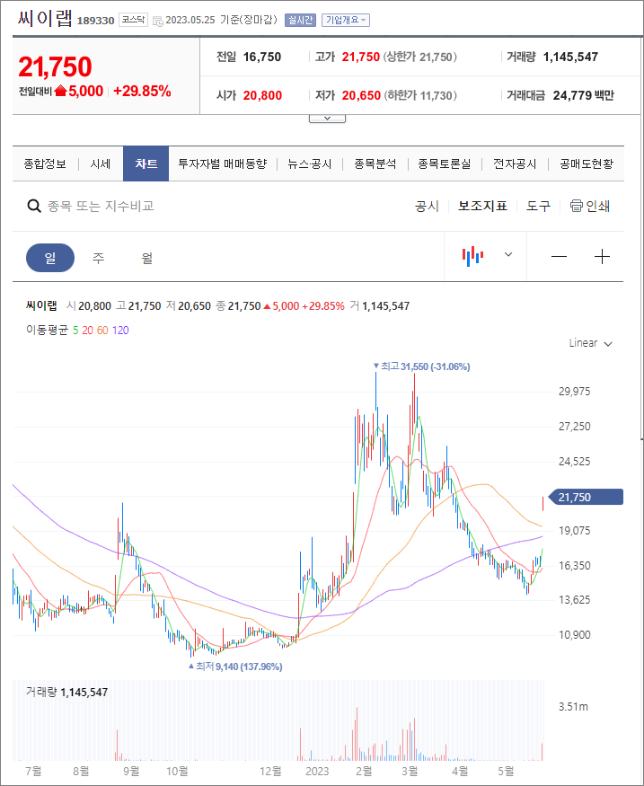Screen dimensions: 644x786
Task: Expand quote details with down chevron
Action: (x=327, y=119)
